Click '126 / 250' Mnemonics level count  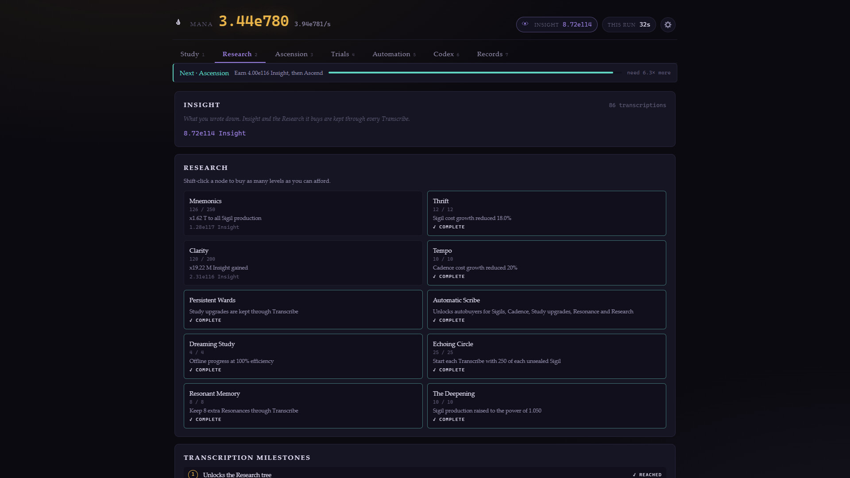202,210
